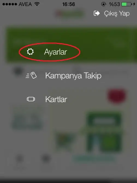Click the logout arrow icon

tap(97, 13)
